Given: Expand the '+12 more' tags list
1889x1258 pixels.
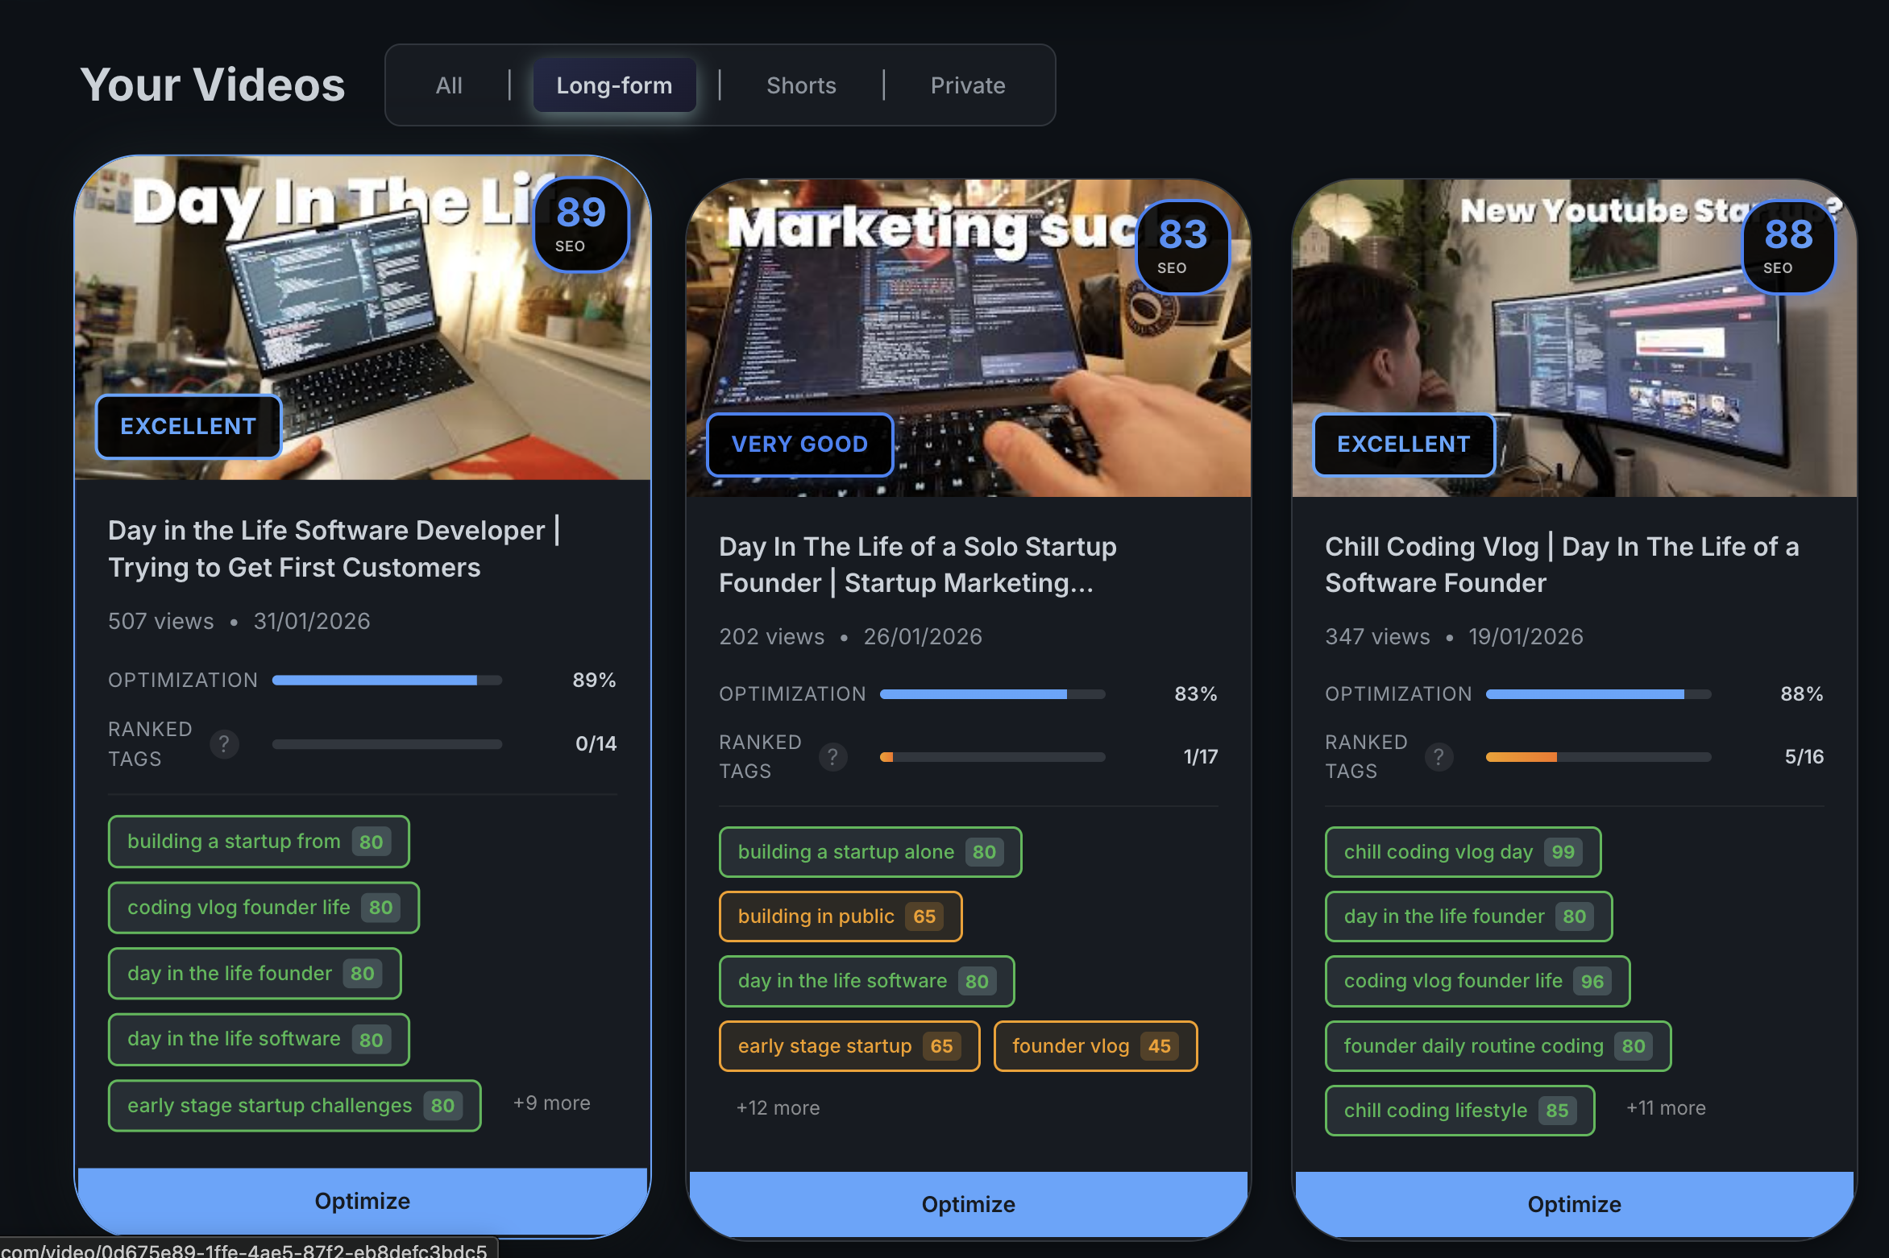Looking at the screenshot, I should 778,1108.
